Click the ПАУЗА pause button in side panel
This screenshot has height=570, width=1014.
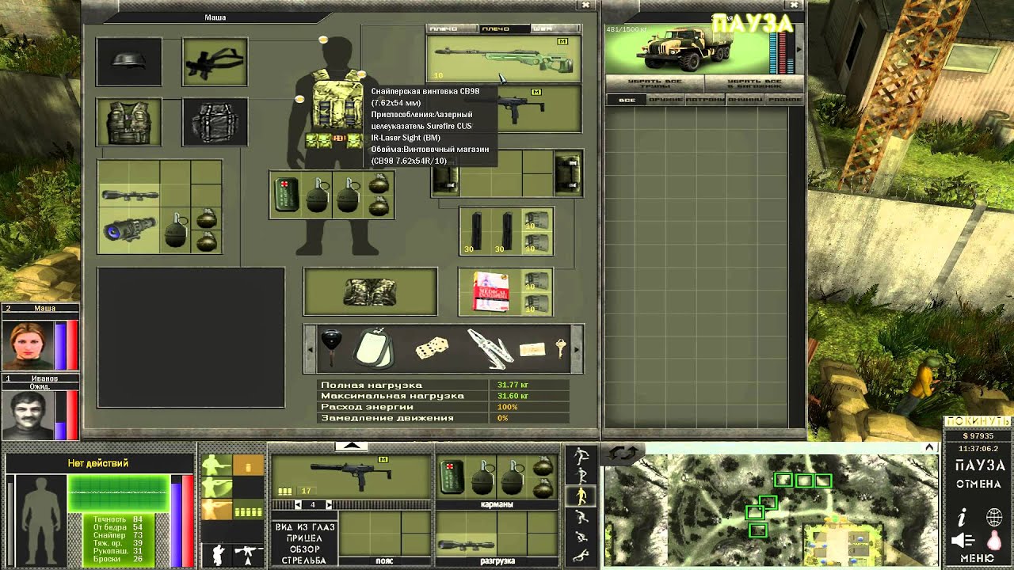[980, 465]
